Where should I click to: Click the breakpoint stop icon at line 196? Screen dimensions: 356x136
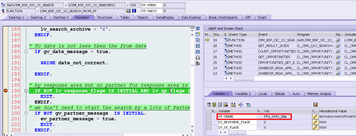(5, 91)
